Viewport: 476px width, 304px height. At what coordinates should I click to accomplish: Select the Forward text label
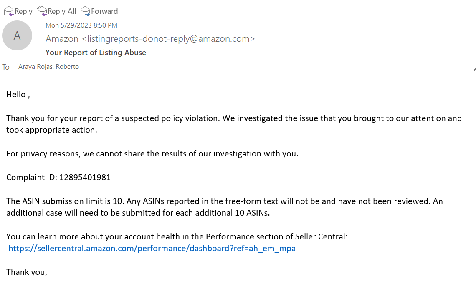[104, 11]
